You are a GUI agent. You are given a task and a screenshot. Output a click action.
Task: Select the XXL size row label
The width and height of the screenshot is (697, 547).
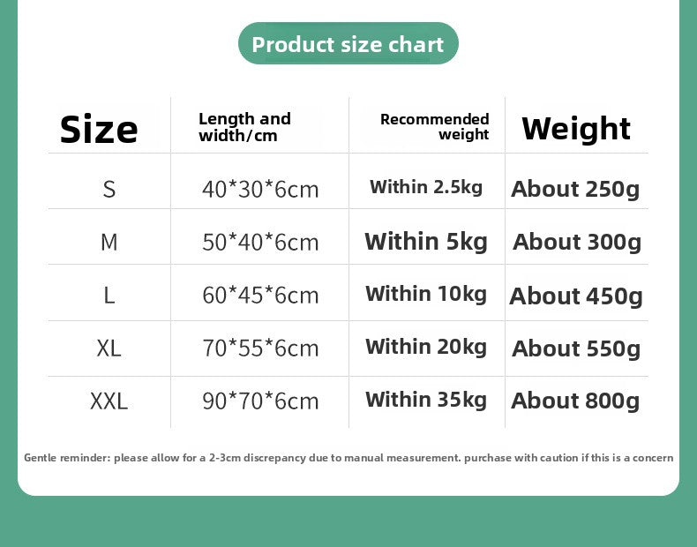point(109,401)
